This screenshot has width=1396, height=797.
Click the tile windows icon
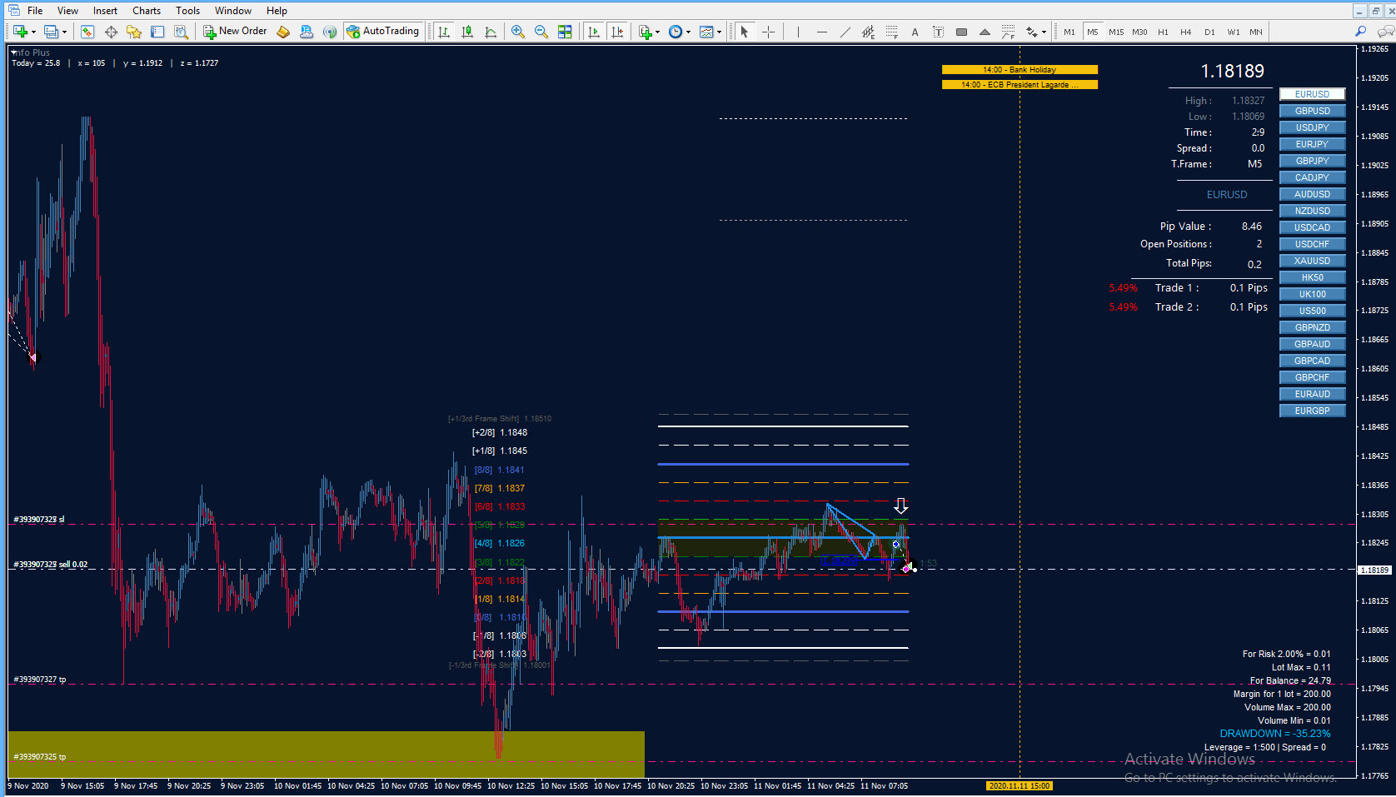565,32
